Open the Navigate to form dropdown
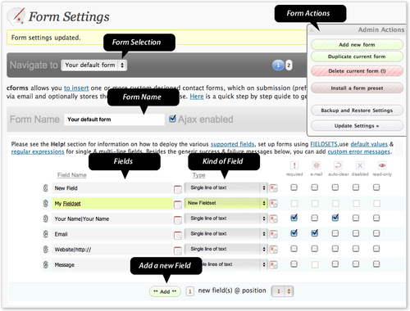This screenshot has width=410, height=311. pyautogui.click(x=94, y=65)
